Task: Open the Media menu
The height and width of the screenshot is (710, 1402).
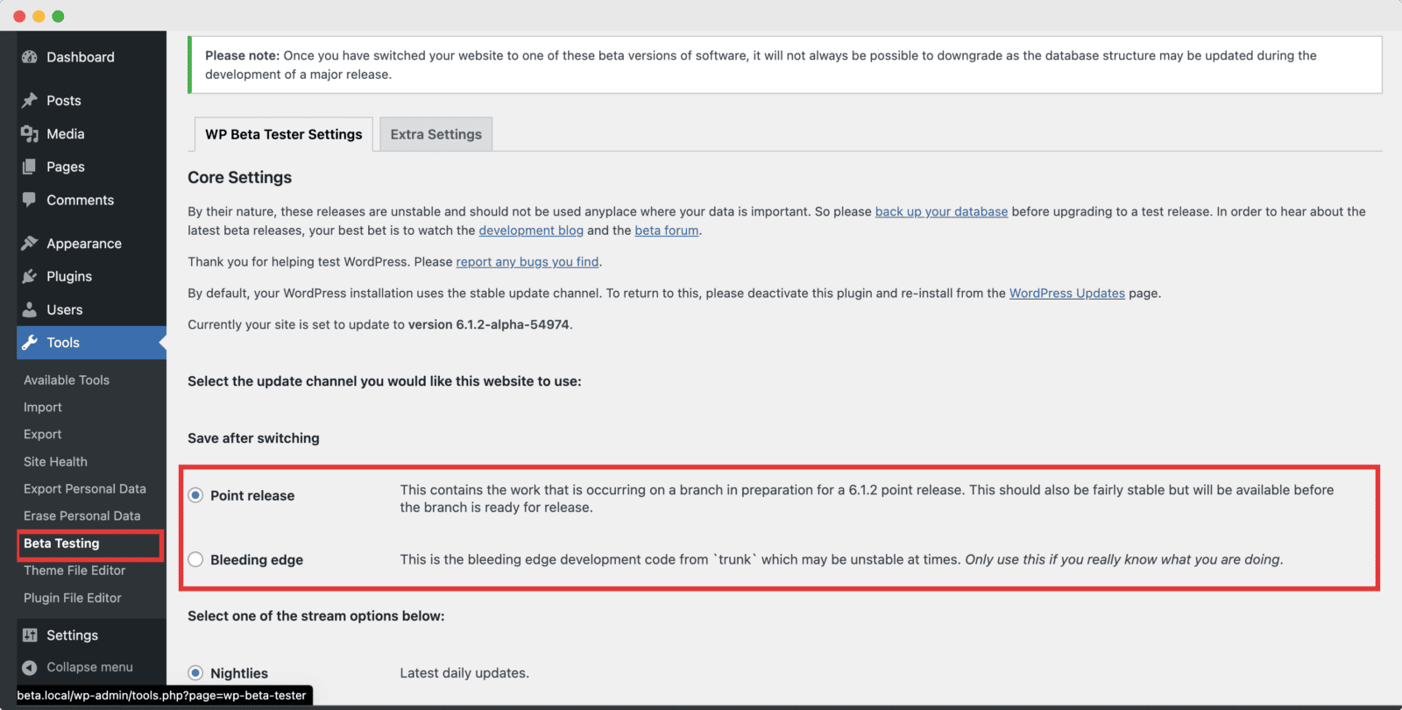Action: [66, 134]
